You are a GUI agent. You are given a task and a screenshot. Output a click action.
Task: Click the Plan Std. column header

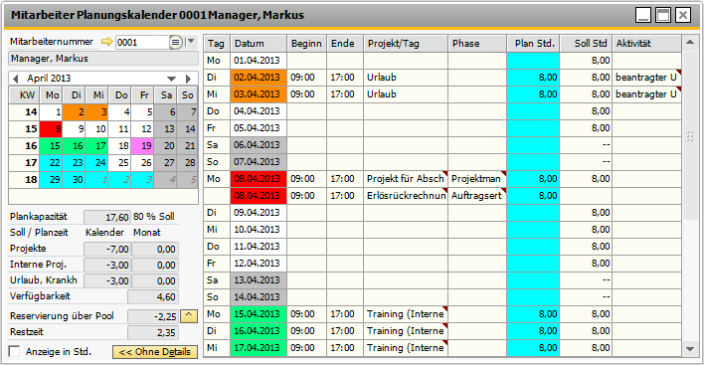coord(533,44)
